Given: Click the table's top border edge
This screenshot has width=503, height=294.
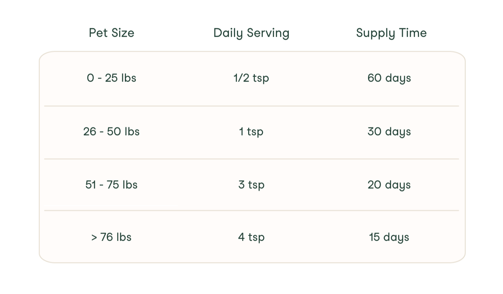Looking at the screenshot, I should point(251,52).
